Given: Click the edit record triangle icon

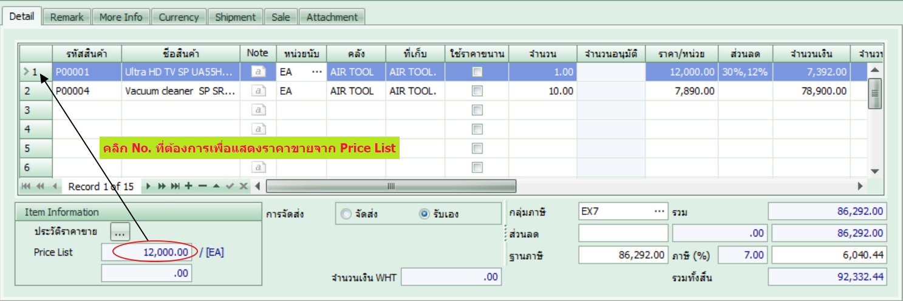Looking at the screenshot, I should point(216,186).
